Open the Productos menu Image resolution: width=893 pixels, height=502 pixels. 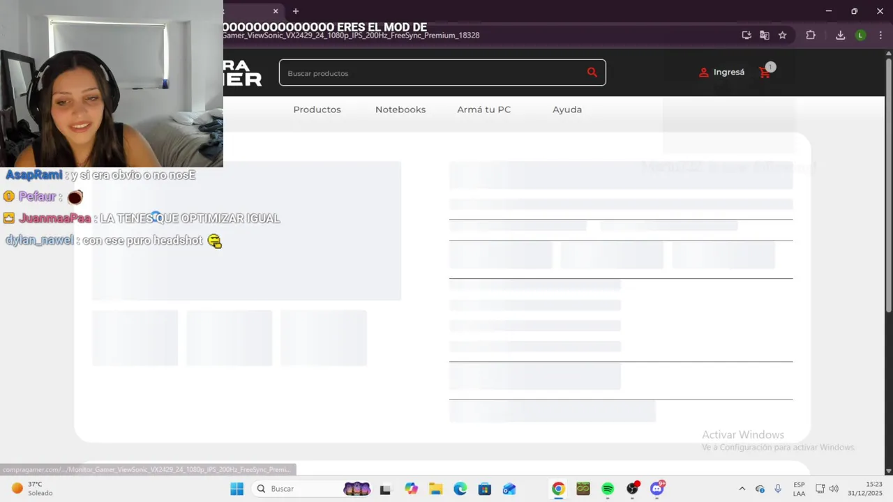pos(317,109)
